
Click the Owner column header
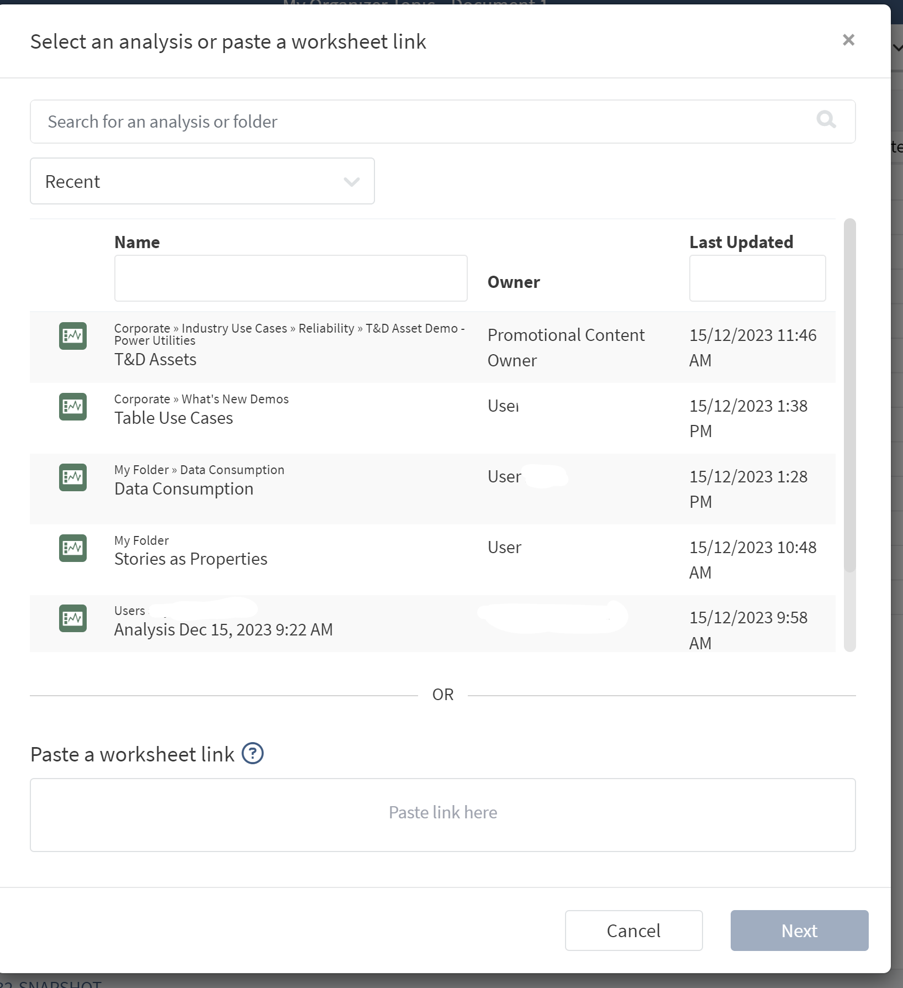(513, 282)
